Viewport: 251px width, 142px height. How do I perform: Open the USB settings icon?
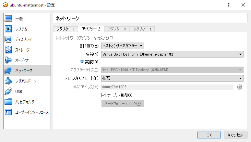click(x=8, y=92)
